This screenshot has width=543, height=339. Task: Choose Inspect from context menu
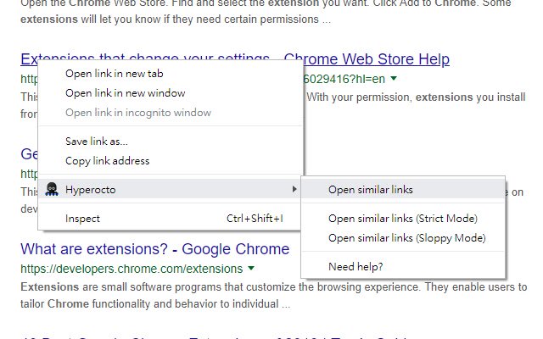[170, 219]
